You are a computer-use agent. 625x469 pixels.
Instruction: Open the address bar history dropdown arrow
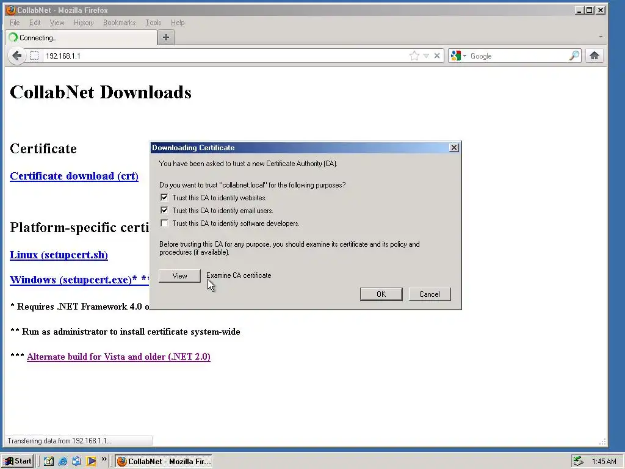426,56
